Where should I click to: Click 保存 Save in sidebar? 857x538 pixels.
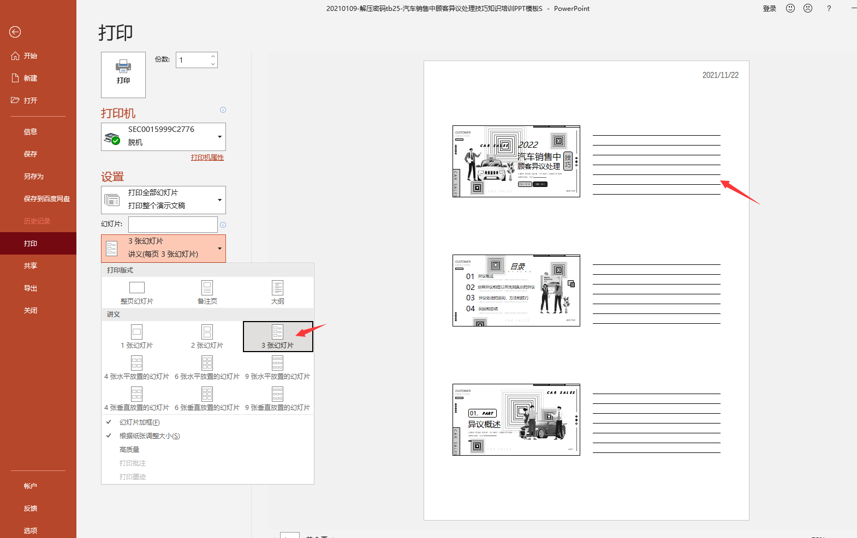tap(38, 154)
